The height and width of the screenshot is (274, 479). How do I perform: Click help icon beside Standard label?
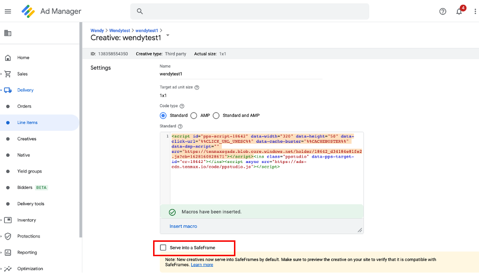pos(180,126)
